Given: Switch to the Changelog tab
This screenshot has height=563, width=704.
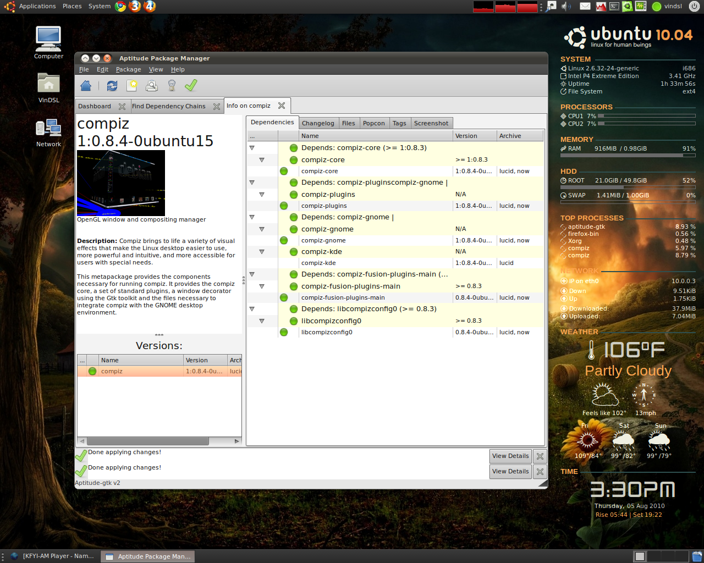Looking at the screenshot, I should pyautogui.click(x=318, y=123).
